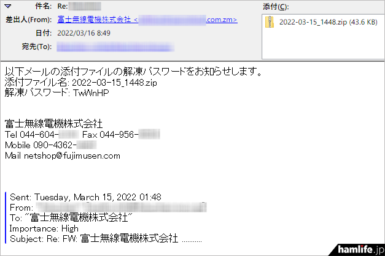
Task: Click the quoted Sent: Tuesday, March 15 line
Action: pos(85,197)
